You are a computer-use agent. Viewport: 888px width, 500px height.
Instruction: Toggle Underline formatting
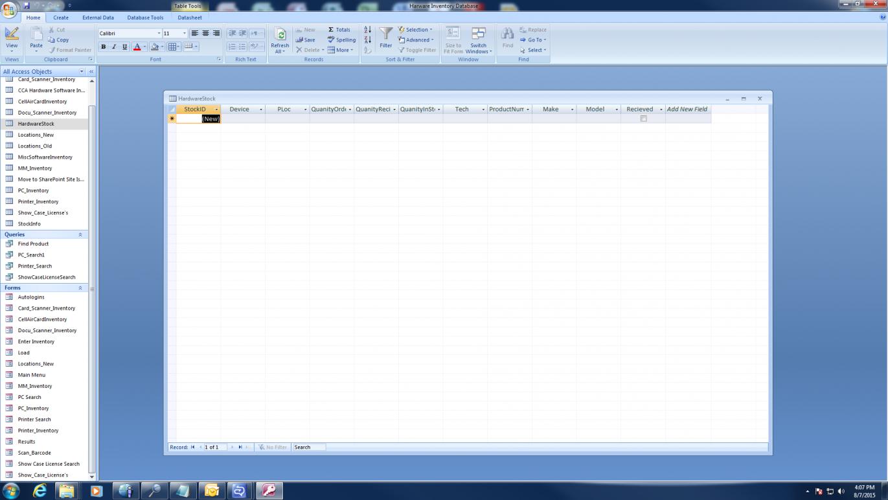click(125, 47)
